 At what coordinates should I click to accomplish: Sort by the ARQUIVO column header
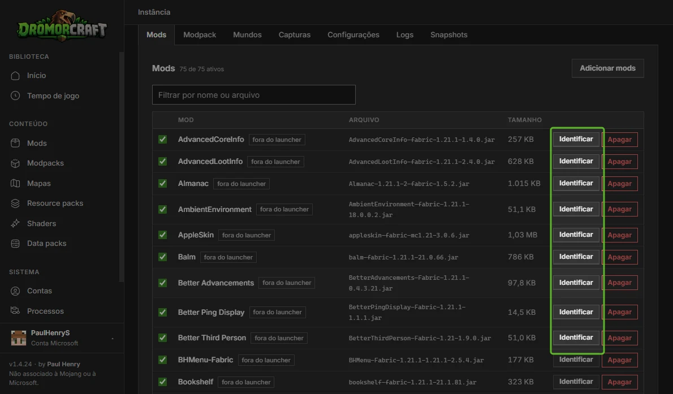364,120
